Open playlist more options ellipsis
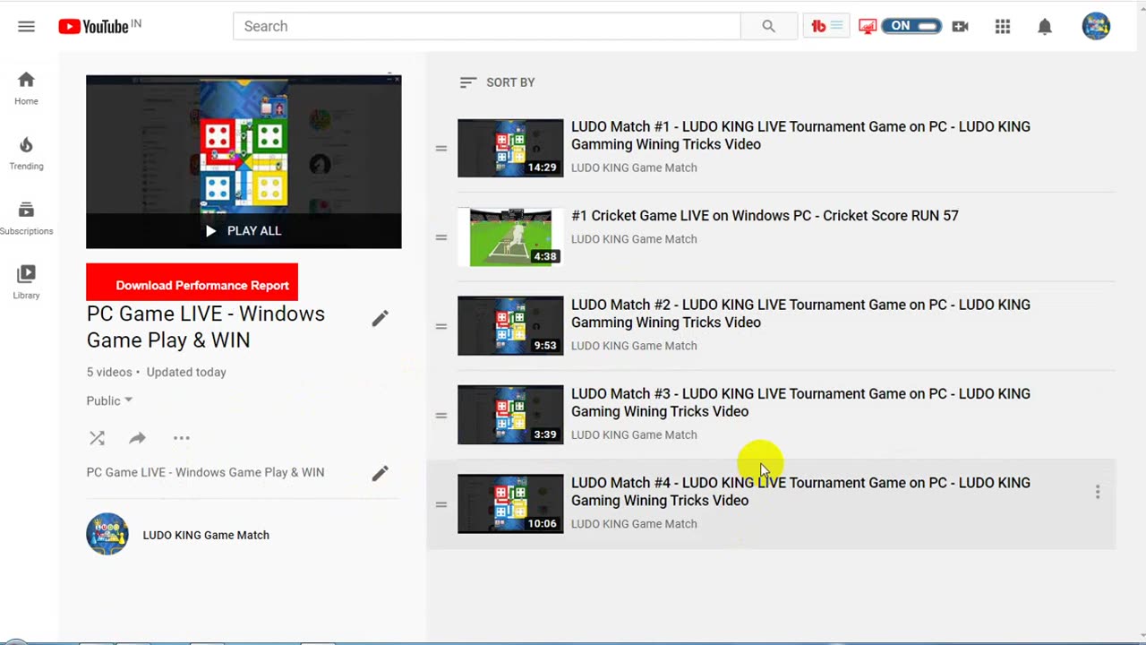1146x645 pixels. (x=182, y=438)
